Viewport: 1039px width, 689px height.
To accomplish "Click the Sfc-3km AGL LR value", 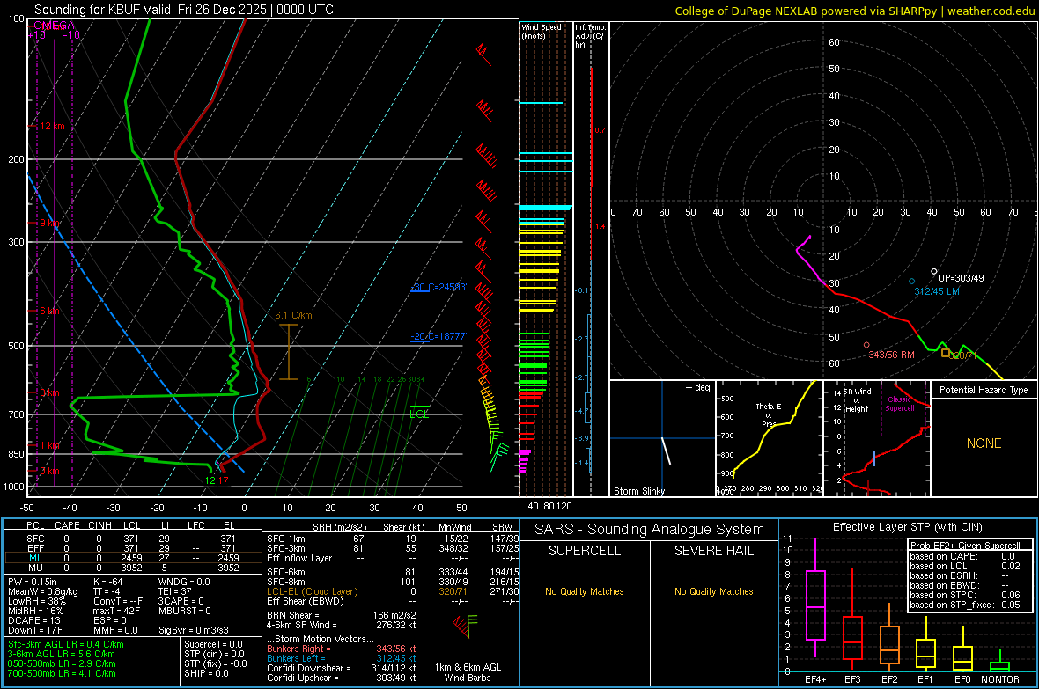I will click(66, 644).
